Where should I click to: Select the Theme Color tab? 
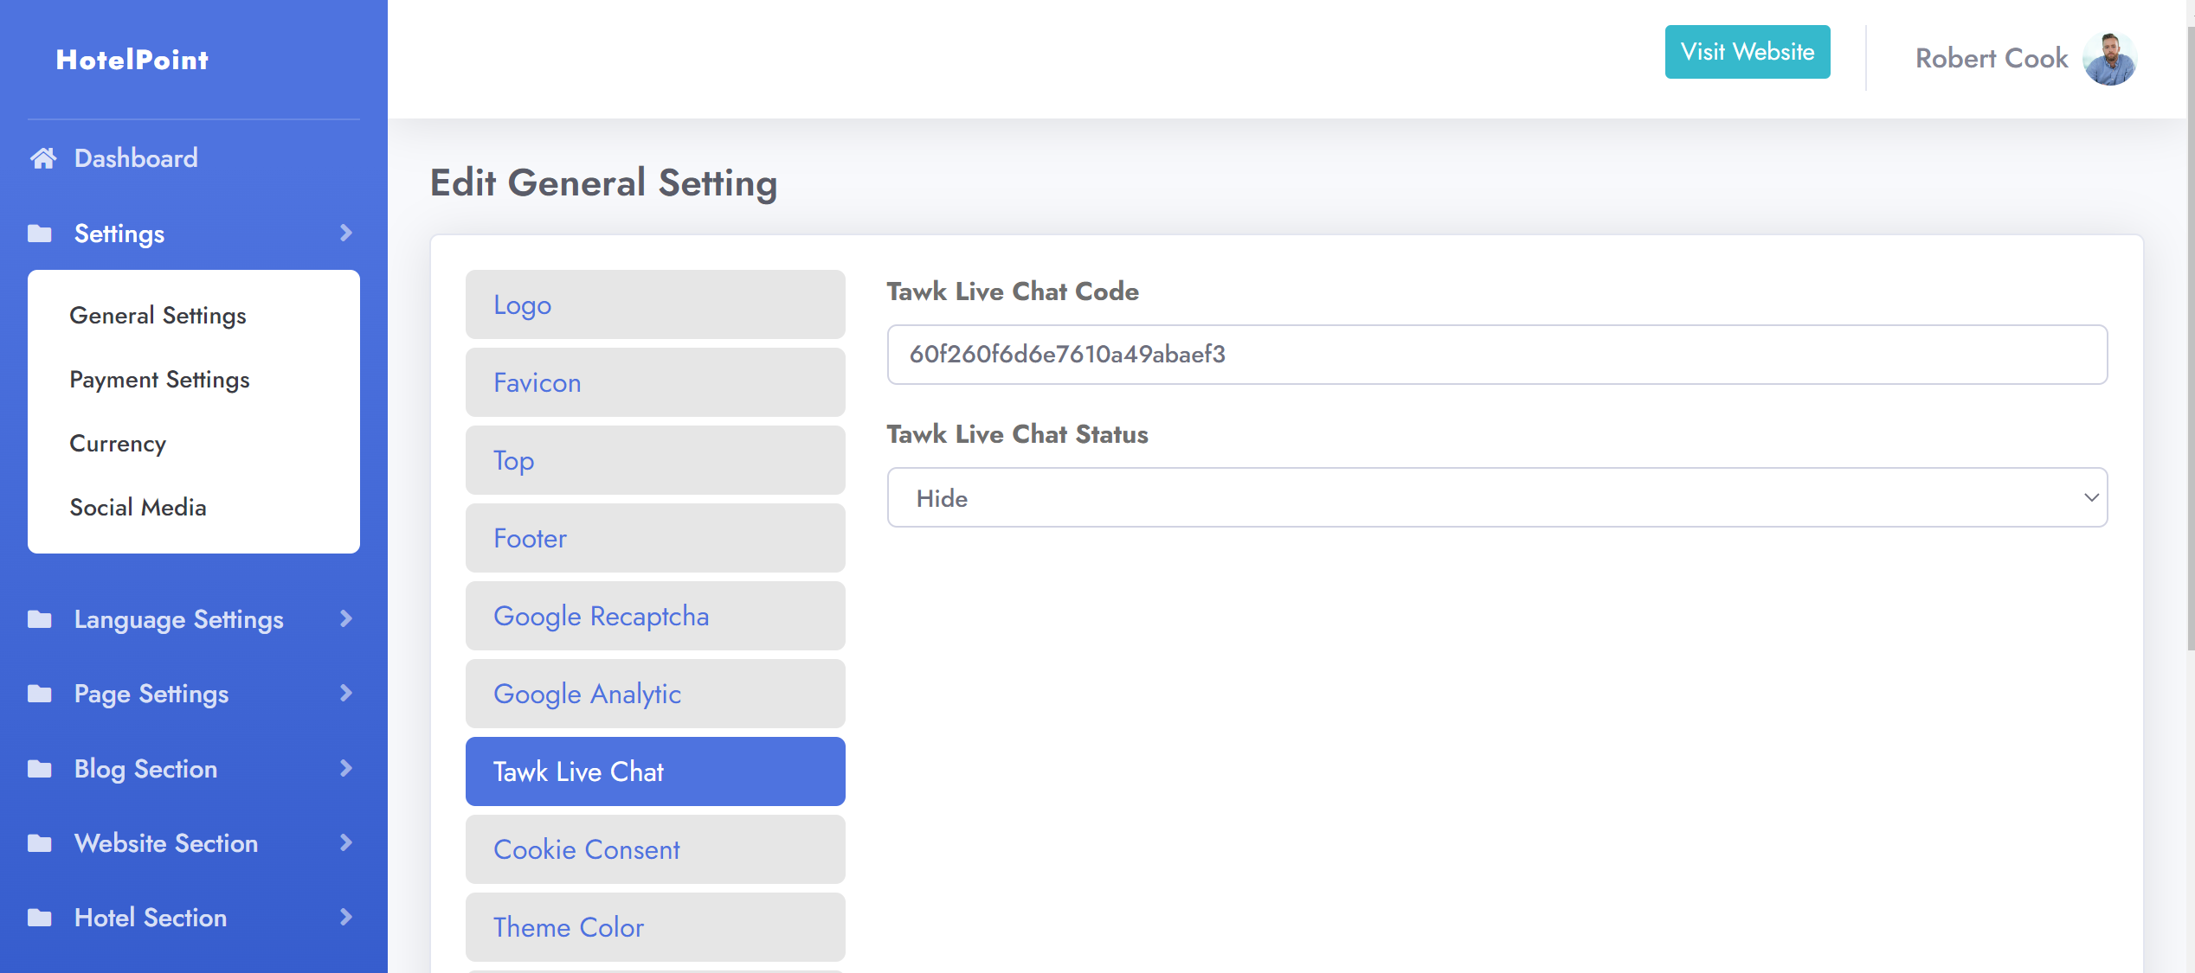654,927
